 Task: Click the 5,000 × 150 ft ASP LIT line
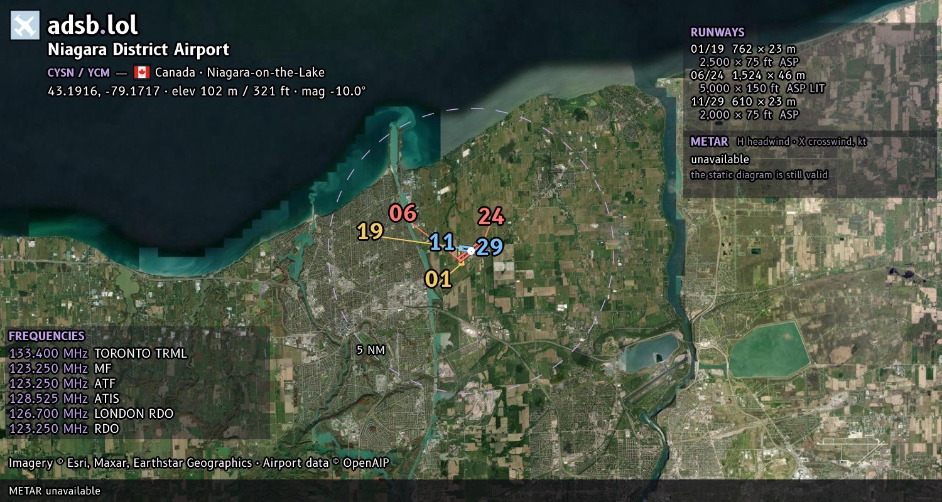coord(762,88)
